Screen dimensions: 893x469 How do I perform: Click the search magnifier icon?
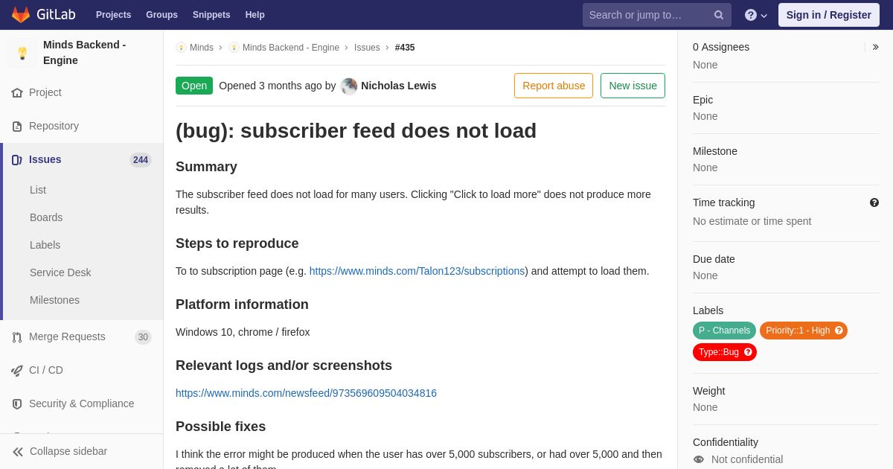719,15
